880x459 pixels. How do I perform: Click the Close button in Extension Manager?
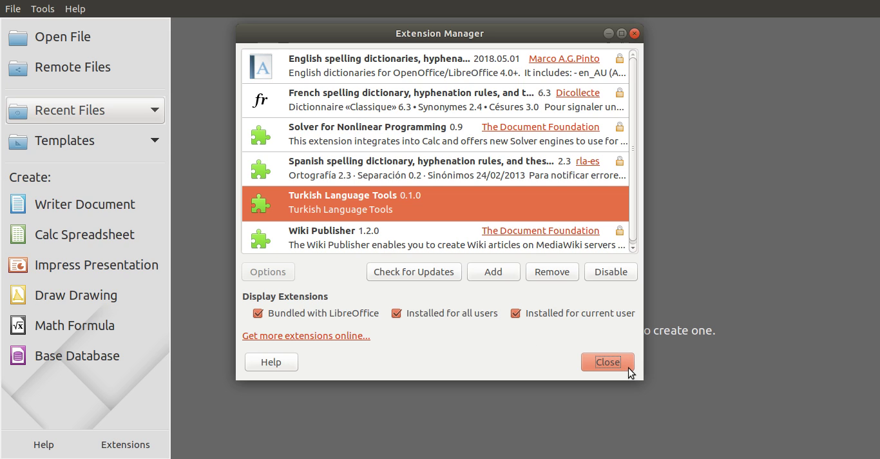pos(607,362)
